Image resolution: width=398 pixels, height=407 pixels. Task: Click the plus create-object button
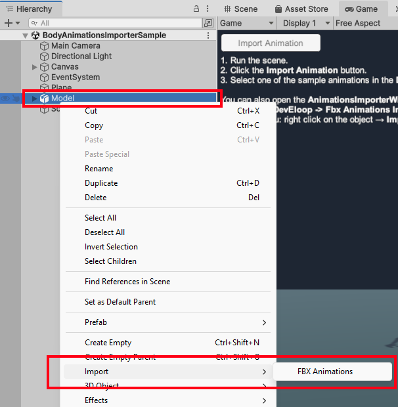click(9, 23)
